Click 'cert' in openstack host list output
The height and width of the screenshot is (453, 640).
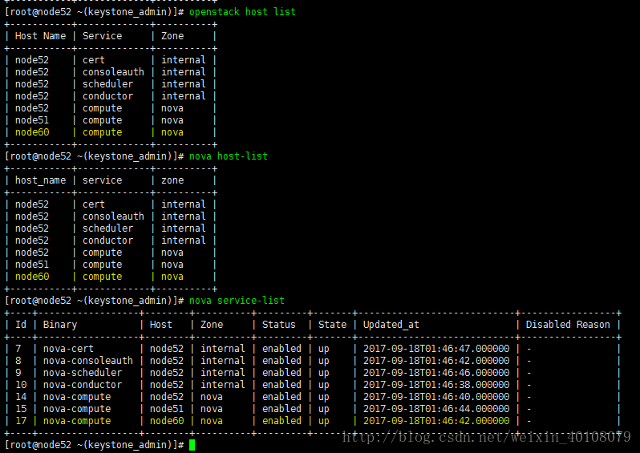coord(94,60)
